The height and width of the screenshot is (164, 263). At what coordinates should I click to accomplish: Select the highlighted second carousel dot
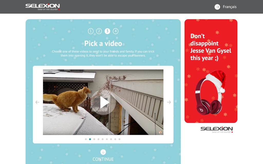point(90,139)
